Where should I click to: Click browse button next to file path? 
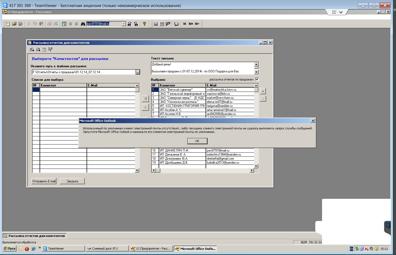click(138, 72)
